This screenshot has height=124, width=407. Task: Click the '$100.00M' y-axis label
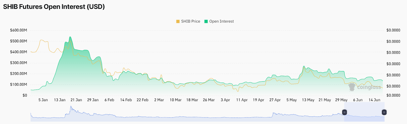click(x=19, y=84)
